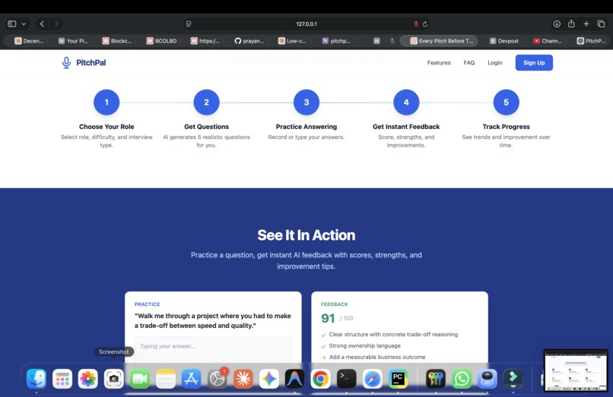Open the Safari downloads icon
The image size is (613, 397).
[557, 24]
